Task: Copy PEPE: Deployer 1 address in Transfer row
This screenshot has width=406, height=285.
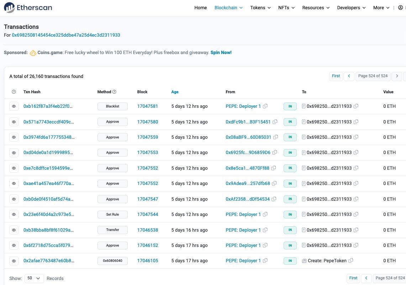Action: (265, 230)
